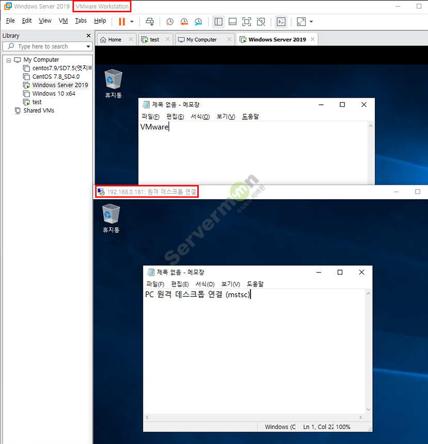Click the stretch guest display icon
Image resolution: width=428 pixels, height=444 pixels.
(301, 22)
